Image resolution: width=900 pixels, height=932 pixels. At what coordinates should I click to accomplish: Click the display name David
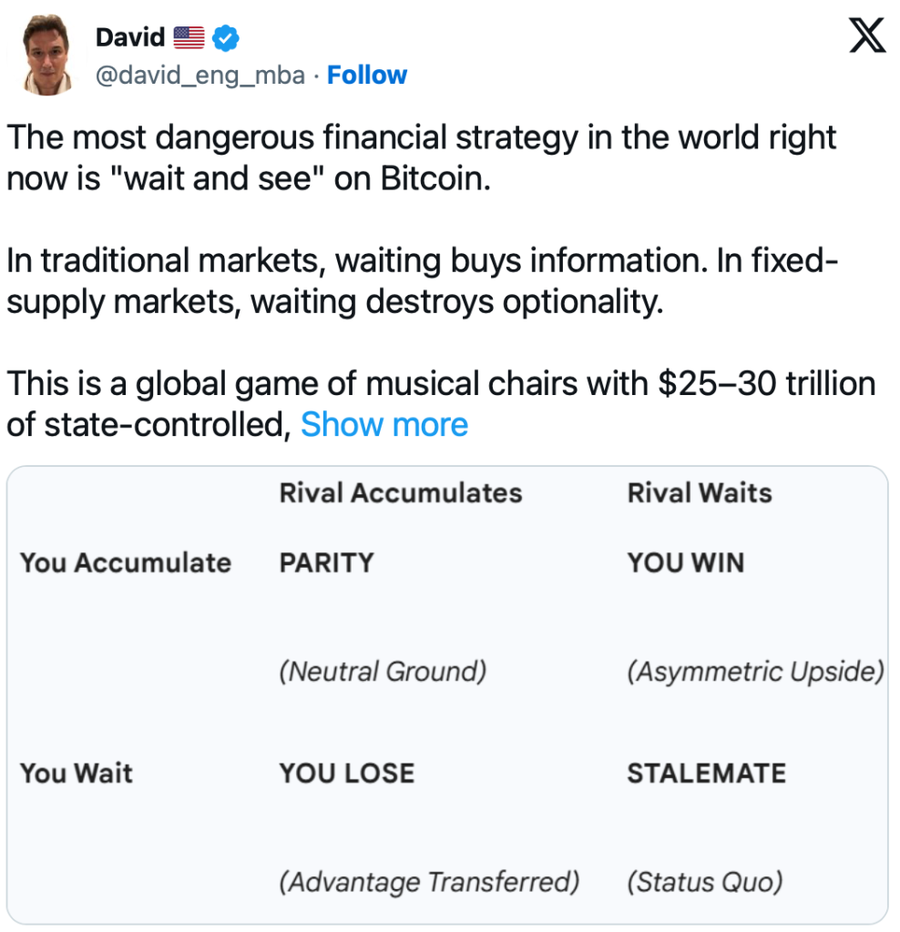click(x=129, y=37)
